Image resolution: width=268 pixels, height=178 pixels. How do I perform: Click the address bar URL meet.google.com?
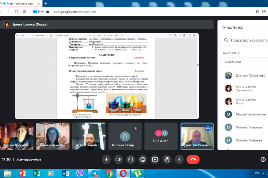74,12
